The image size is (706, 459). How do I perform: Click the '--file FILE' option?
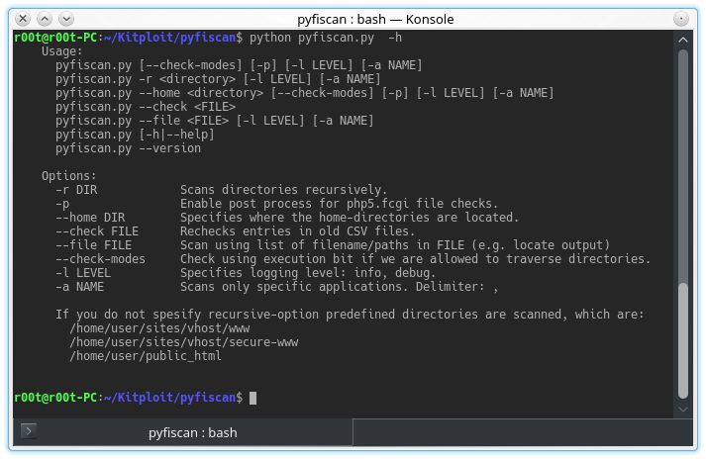coord(94,245)
